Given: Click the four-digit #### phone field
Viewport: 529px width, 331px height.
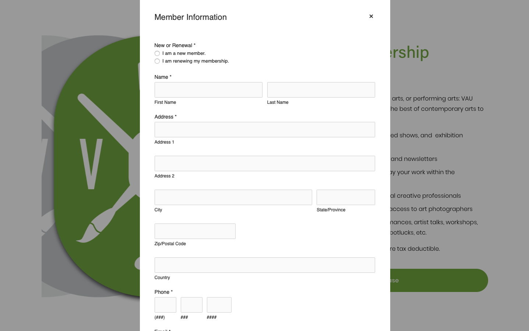Looking at the screenshot, I should 219,305.
